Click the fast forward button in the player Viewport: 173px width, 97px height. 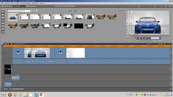[x=145, y=38]
